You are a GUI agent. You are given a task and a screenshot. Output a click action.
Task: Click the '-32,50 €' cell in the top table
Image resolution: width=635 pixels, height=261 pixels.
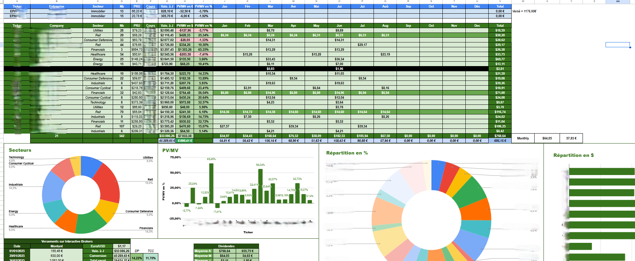pyautogui.click(x=185, y=11)
